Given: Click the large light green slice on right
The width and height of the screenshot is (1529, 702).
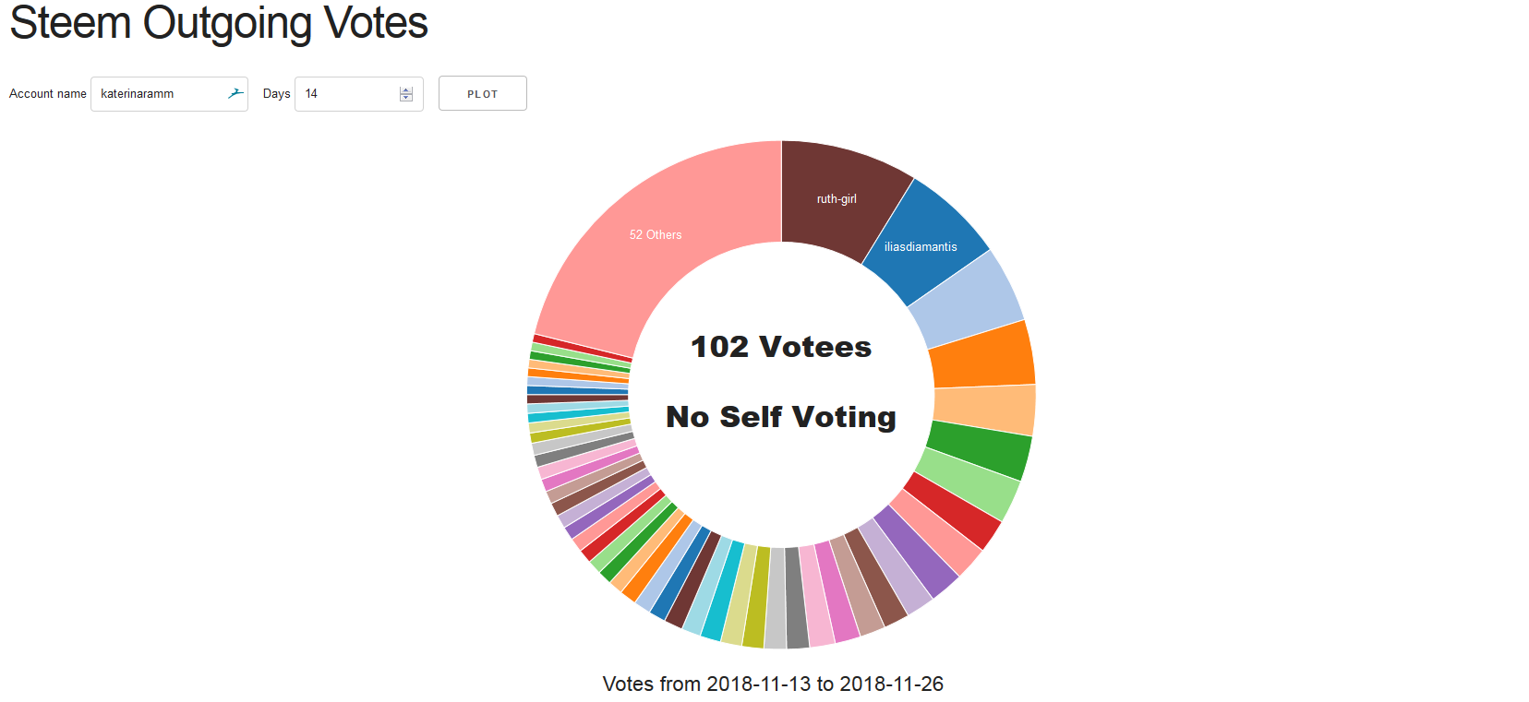Looking at the screenshot, I should [969, 483].
